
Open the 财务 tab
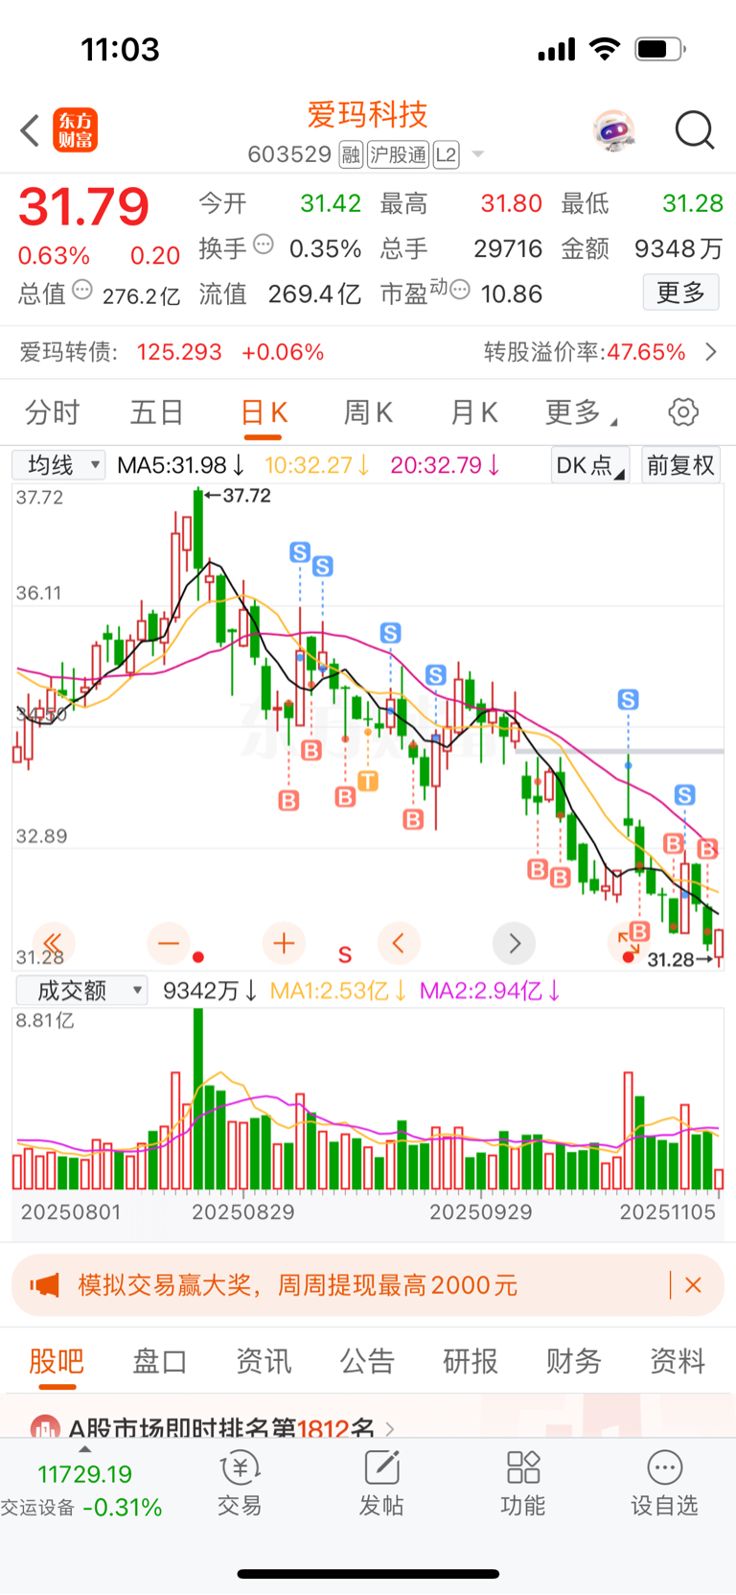tap(574, 1361)
